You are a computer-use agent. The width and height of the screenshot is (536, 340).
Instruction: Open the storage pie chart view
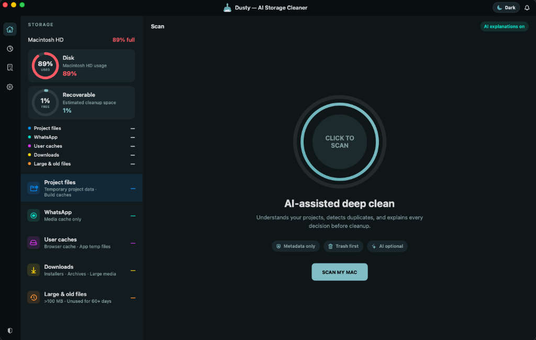point(10,49)
